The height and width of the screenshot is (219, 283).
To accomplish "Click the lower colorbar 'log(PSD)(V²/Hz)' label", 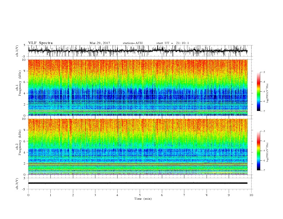I will pyautogui.click(x=267, y=152).
